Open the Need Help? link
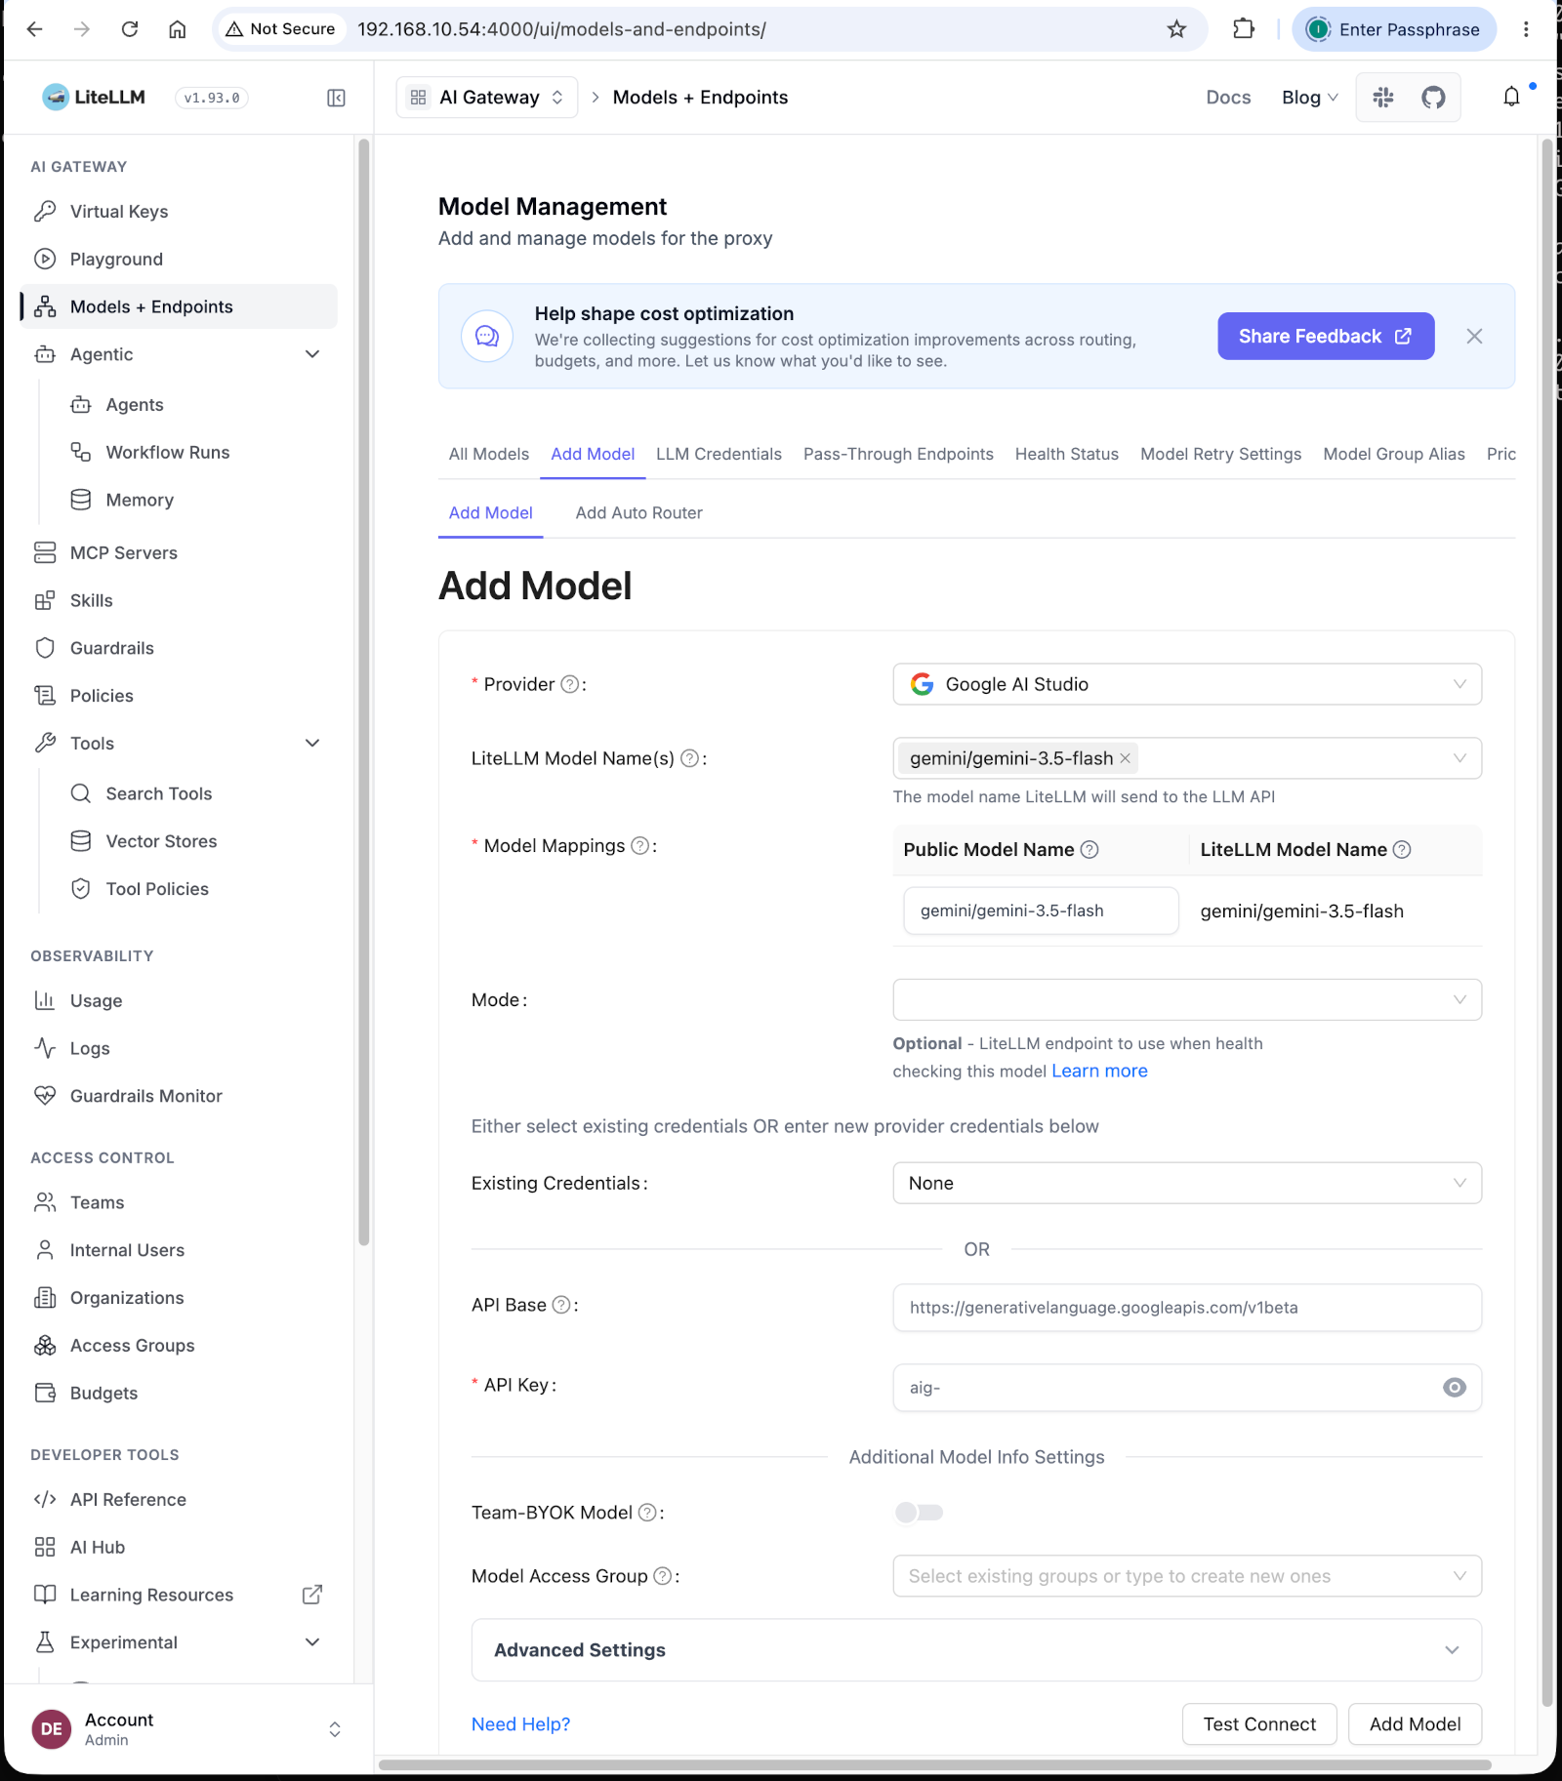Screen dimensions: 1562x1781 coord(520,1724)
